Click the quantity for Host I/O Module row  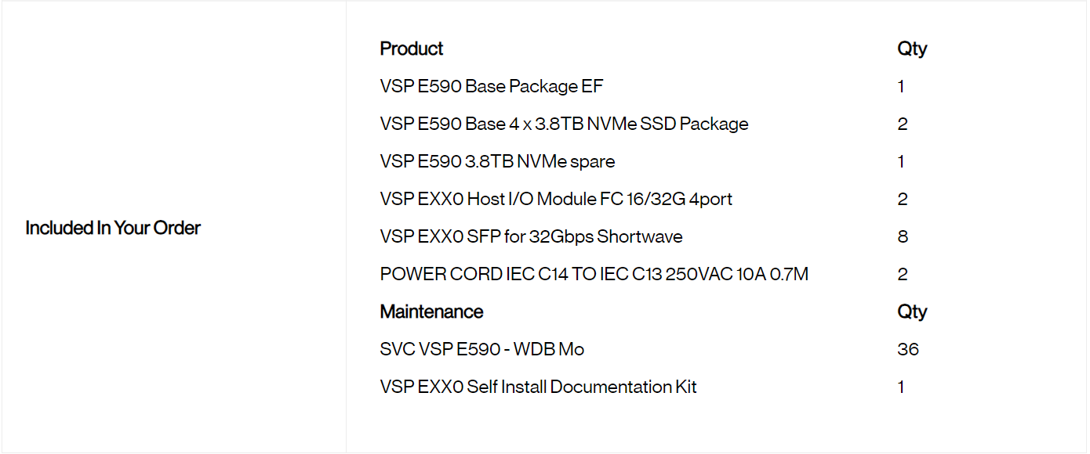coord(903,199)
